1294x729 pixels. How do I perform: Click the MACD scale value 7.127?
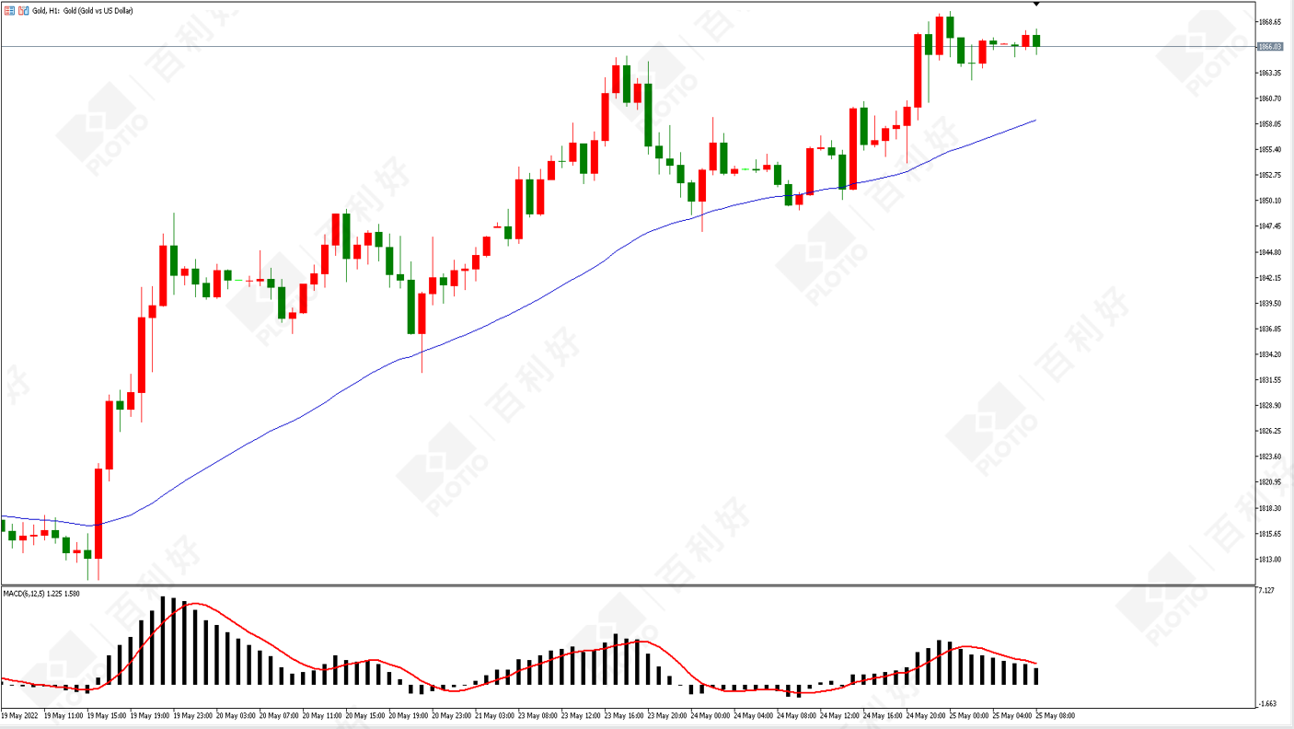coord(1266,591)
